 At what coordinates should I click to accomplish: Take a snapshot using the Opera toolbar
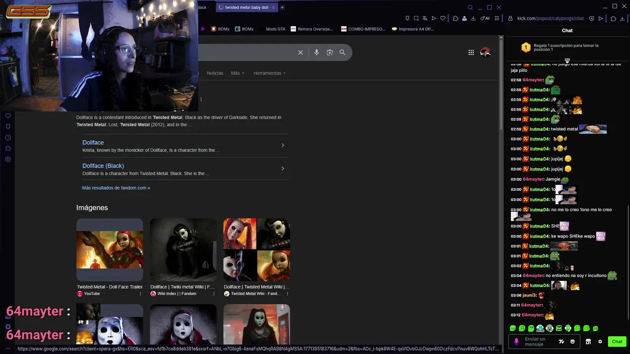click(416, 18)
